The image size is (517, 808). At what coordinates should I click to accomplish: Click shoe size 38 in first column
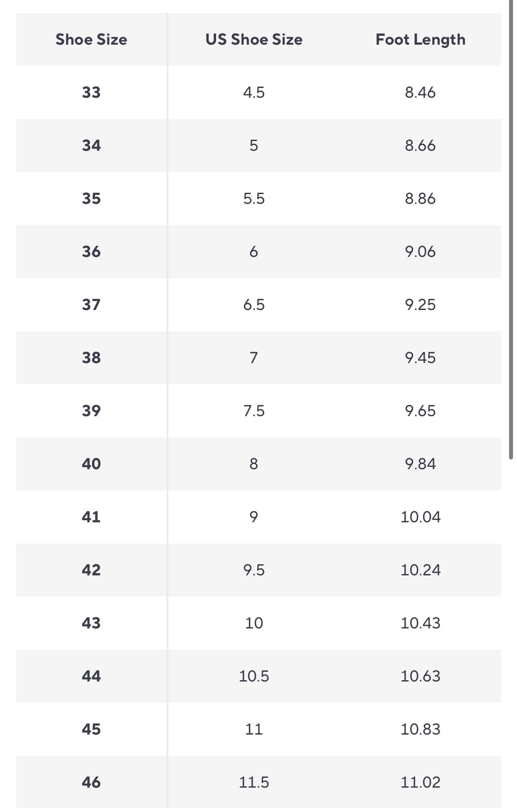[91, 358]
